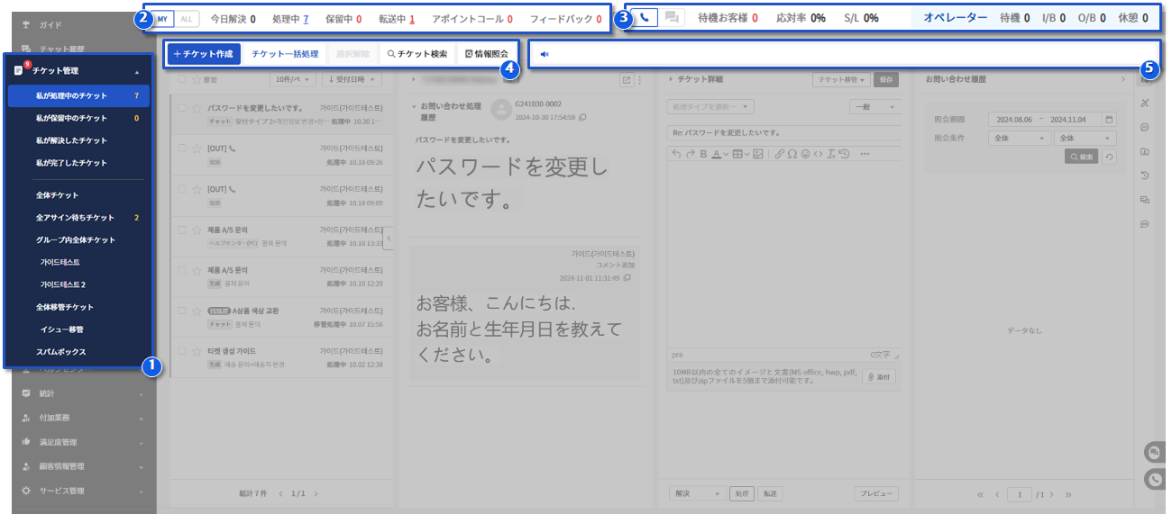Click the calendar icon next to inquiry period

click(x=1109, y=119)
